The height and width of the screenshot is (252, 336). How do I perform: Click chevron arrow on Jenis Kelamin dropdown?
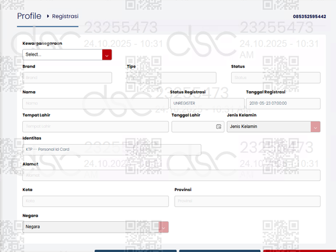coord(315,127)
